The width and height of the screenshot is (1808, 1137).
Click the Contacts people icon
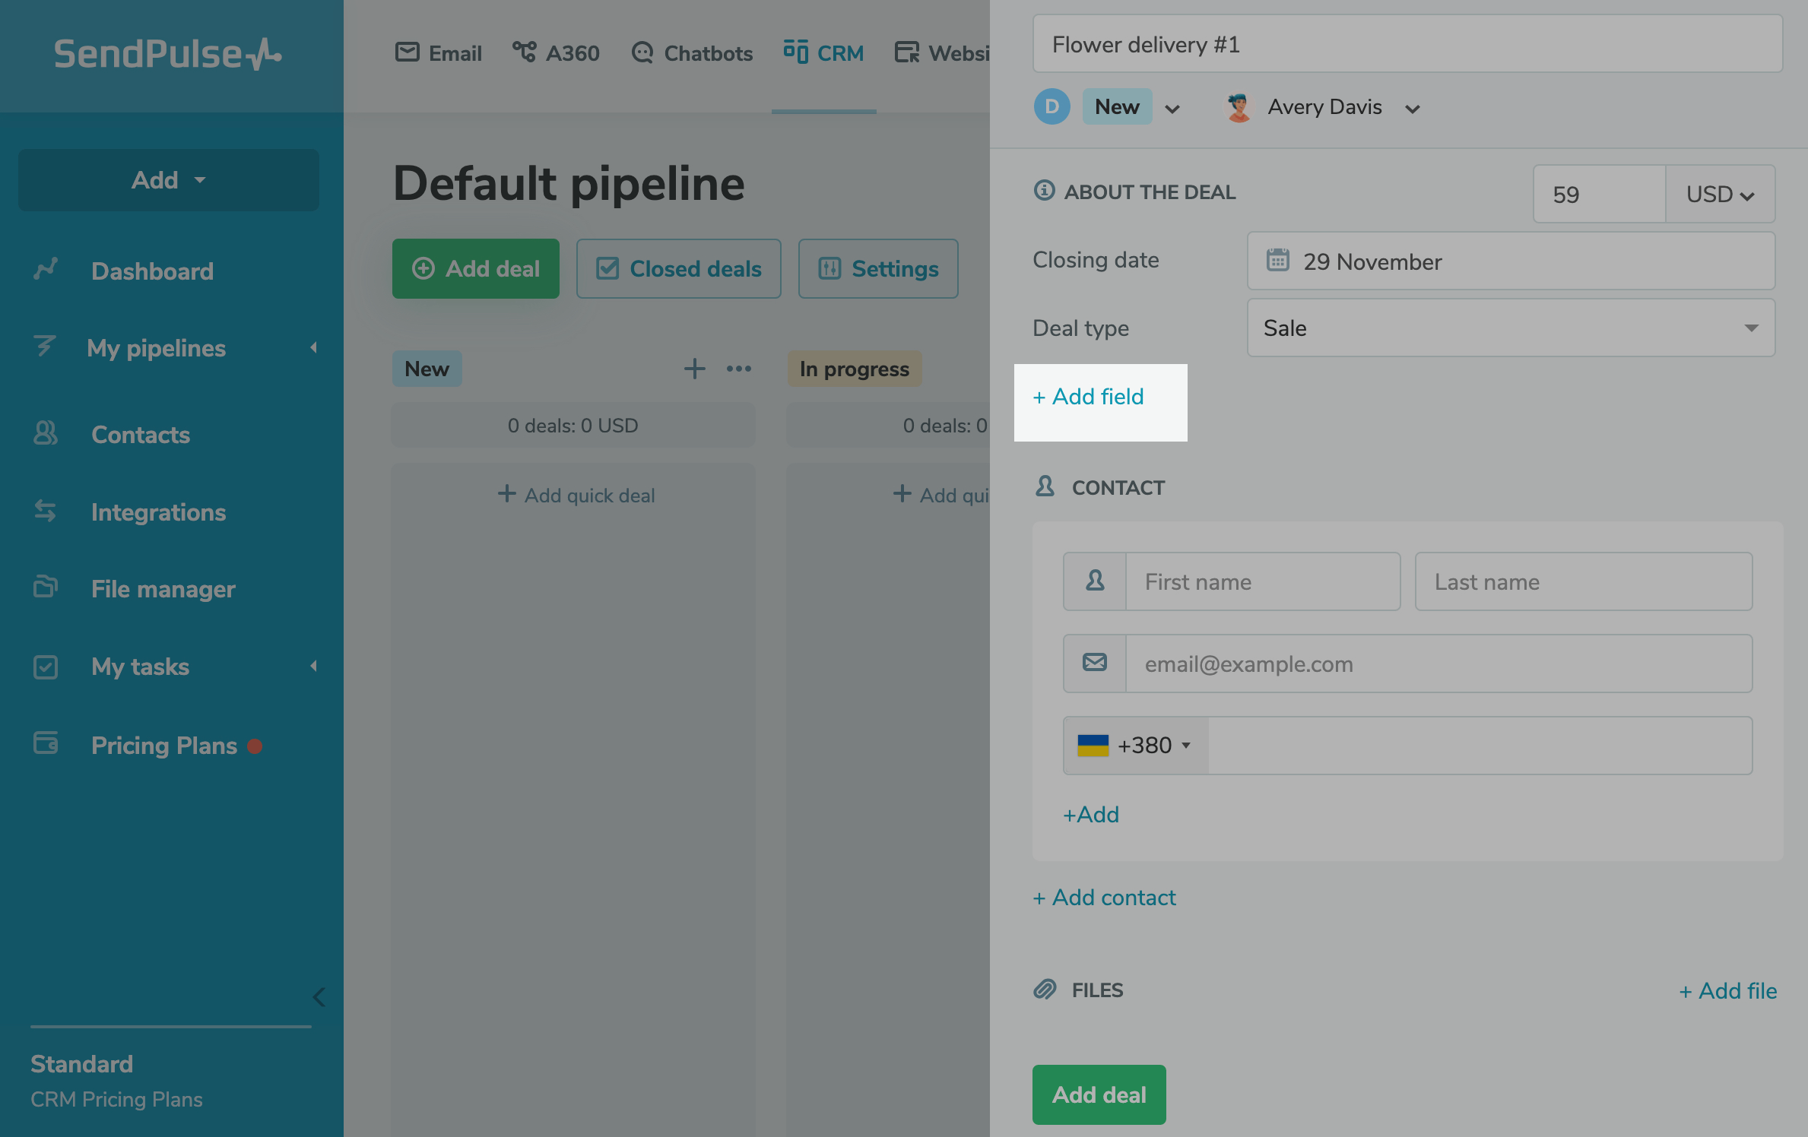coord(45,433)
